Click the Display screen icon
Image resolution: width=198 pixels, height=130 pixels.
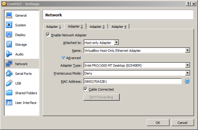coord(9,35)
